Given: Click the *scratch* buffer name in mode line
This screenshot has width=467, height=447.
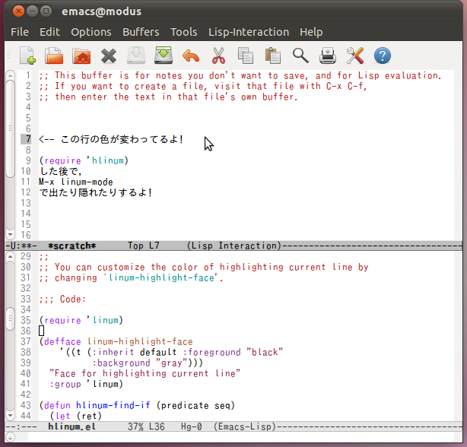Looking at the screenshot, I should [x=72, y=246].
